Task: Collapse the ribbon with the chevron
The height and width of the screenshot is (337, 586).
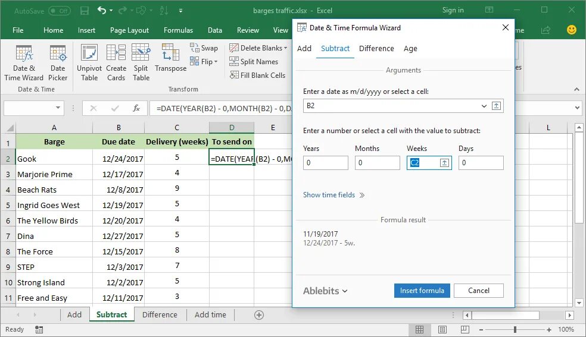Action: pos(576,90)
